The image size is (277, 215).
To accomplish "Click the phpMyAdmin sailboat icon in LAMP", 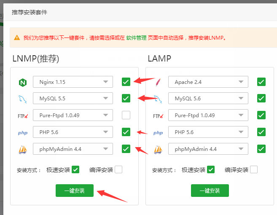I will click(158, 149).
